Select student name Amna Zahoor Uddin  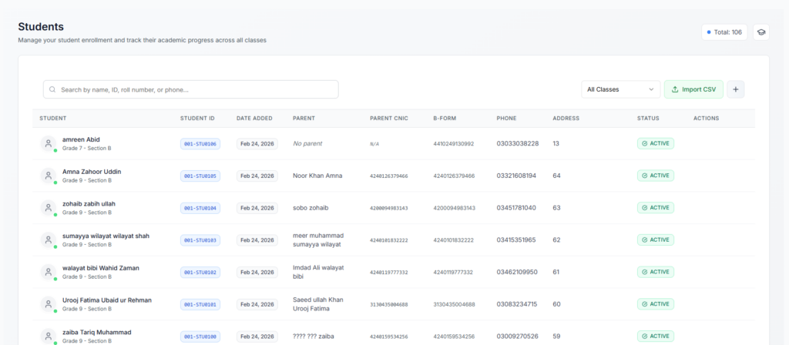pos(92,172)
